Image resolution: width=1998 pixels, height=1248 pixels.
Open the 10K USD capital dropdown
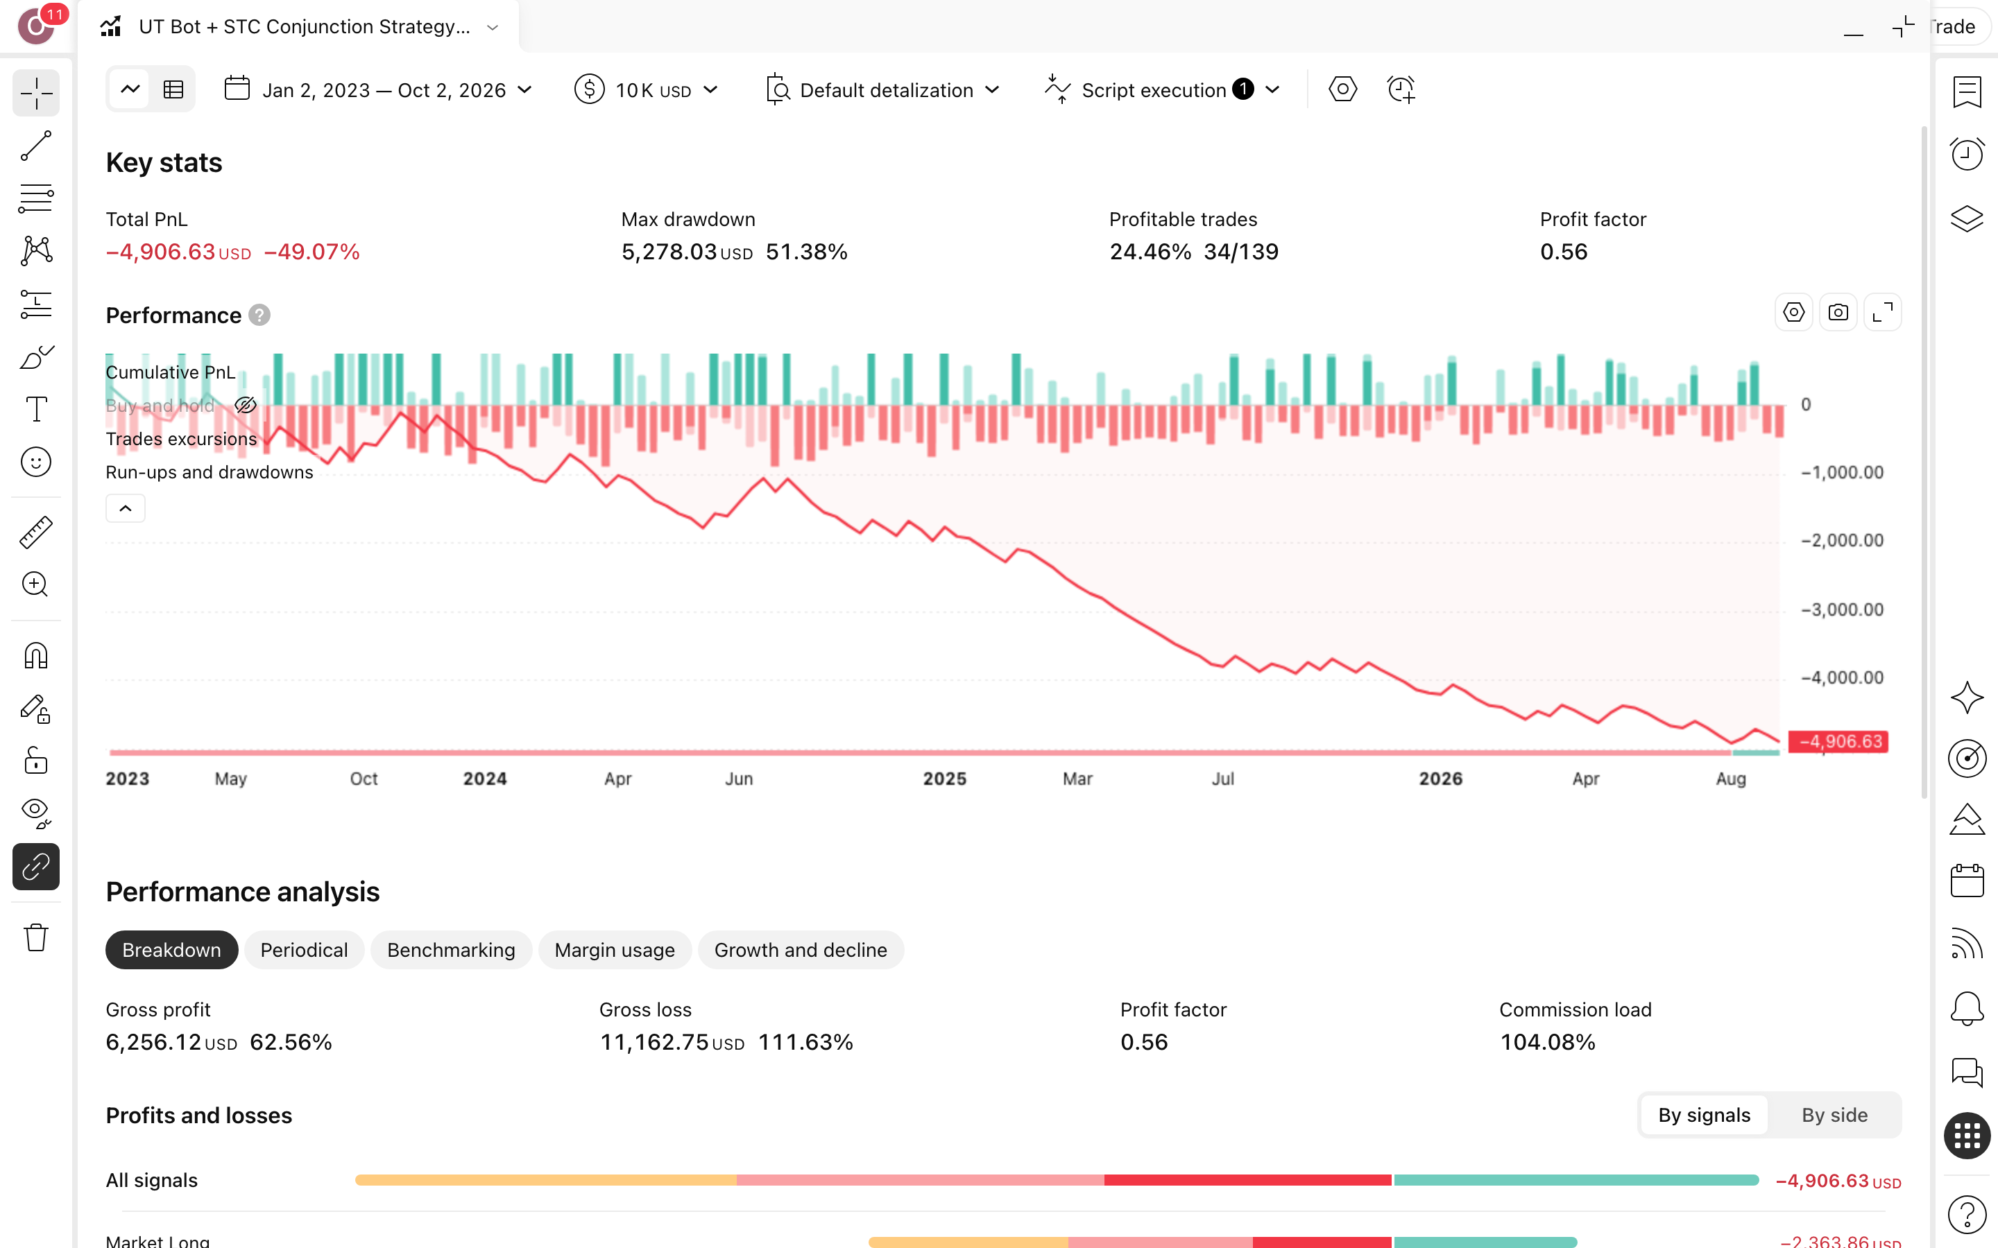[x=647, y=89]
